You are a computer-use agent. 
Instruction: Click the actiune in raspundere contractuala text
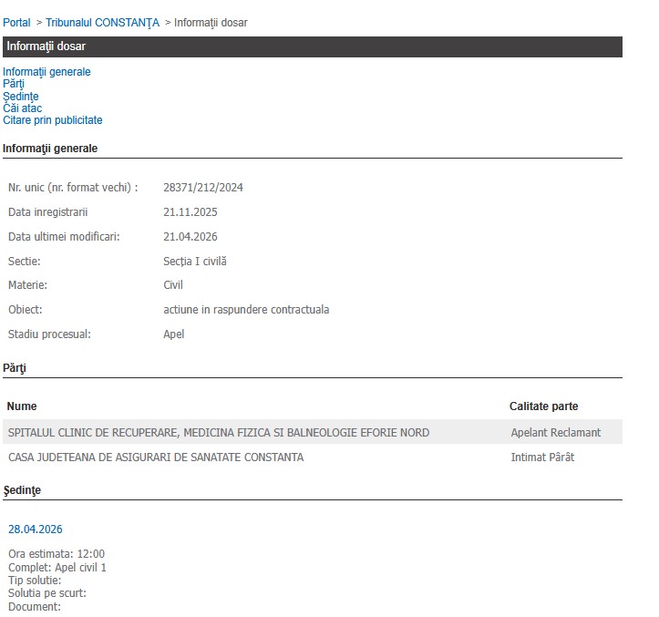pyautogui.click(x=246, y=310)
